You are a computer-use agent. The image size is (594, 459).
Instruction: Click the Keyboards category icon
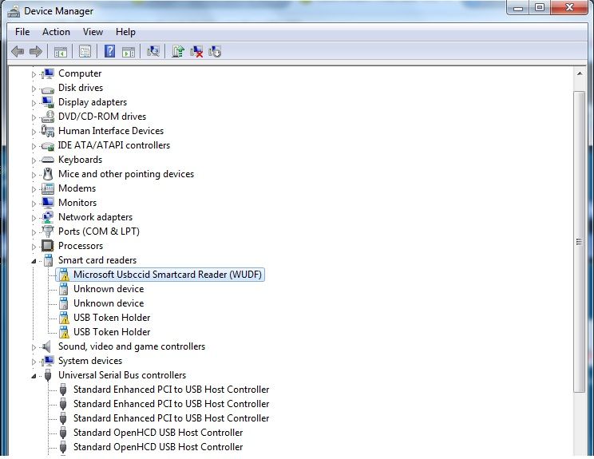[x=48, y=160]
